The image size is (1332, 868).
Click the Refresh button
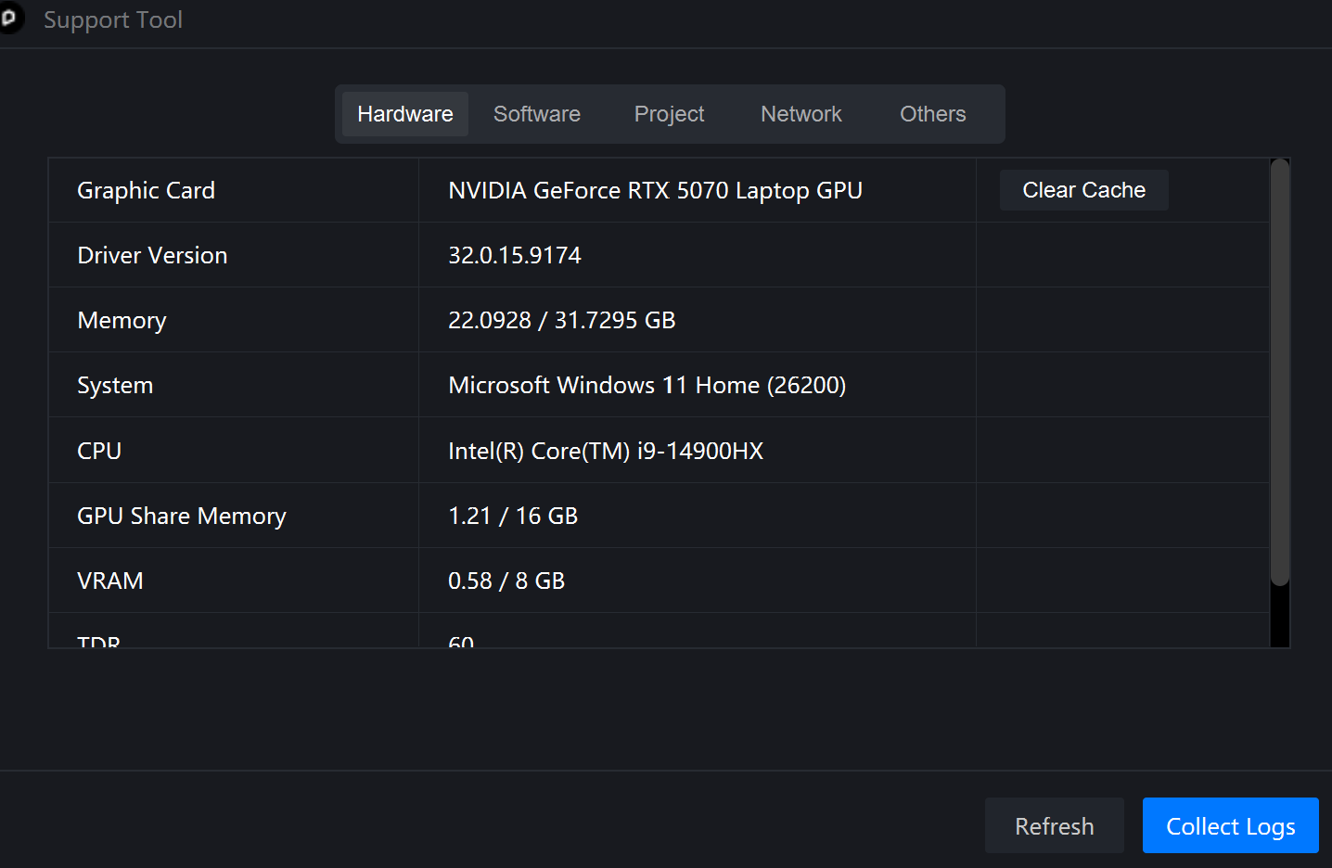[1054, 825]
